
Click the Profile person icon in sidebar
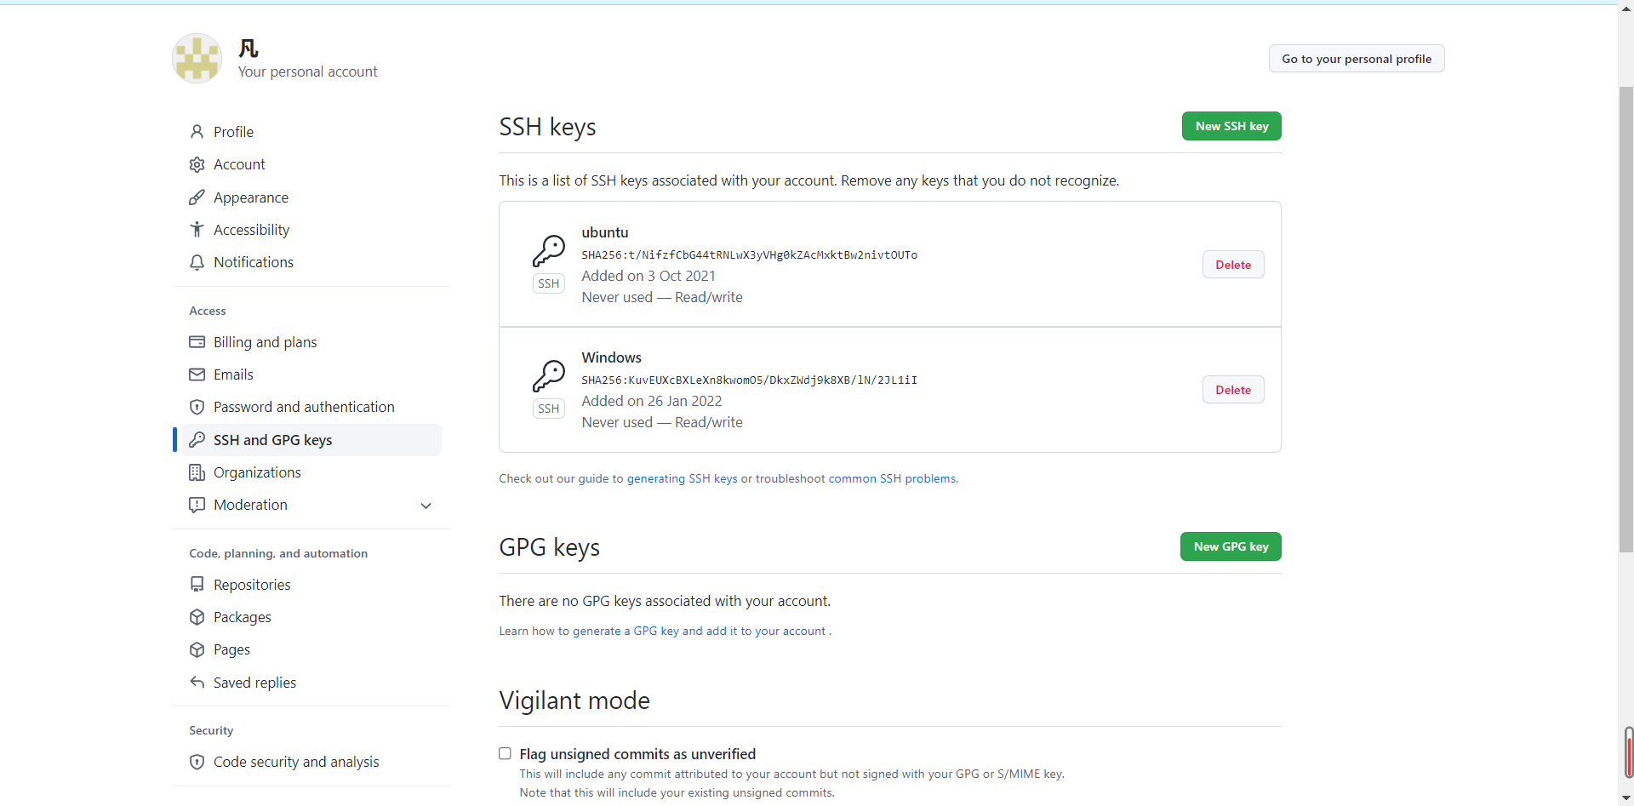197,132
